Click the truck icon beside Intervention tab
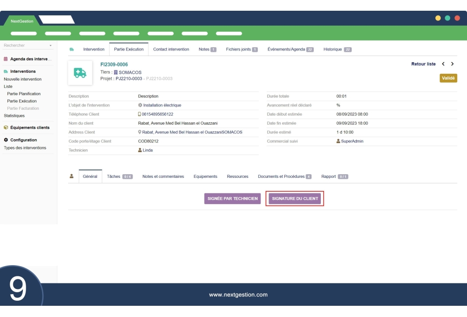467x317 pixels. [x=72, y=49]
